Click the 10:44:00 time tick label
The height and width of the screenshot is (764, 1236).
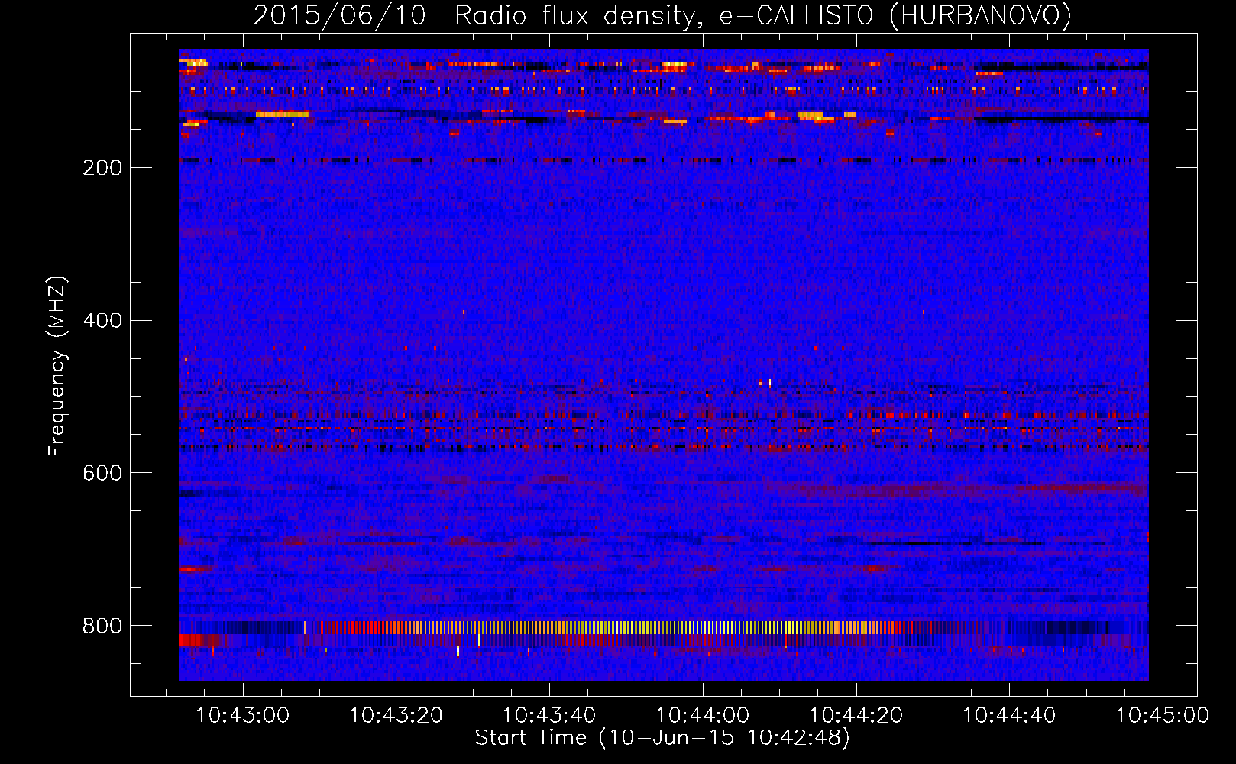(703, 716)
